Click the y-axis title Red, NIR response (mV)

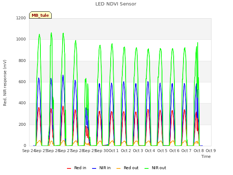5,83
